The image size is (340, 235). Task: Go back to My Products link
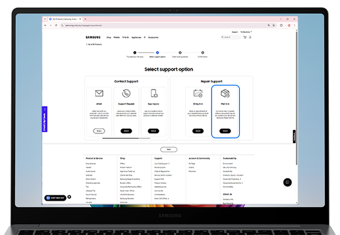pos(94,44)
